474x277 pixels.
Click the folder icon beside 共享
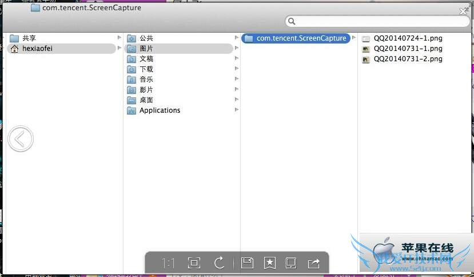click(x=14, y=38)
